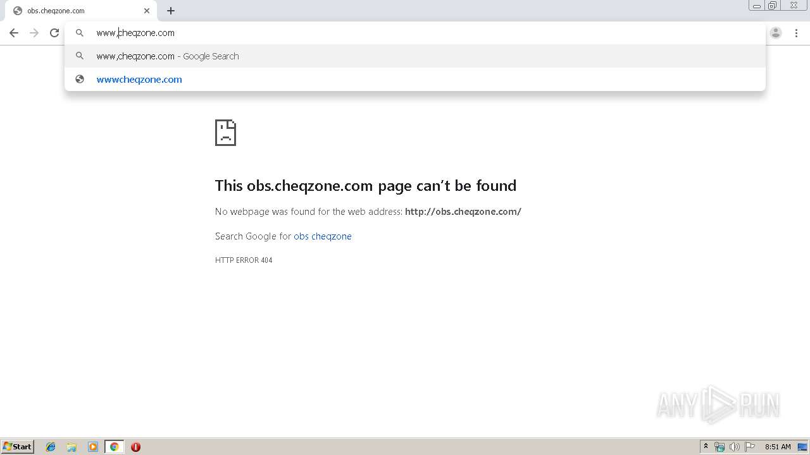Viewport: 810px width, 455px height.
Task: Click the network tray icon
Action: (x=720, y=447)
